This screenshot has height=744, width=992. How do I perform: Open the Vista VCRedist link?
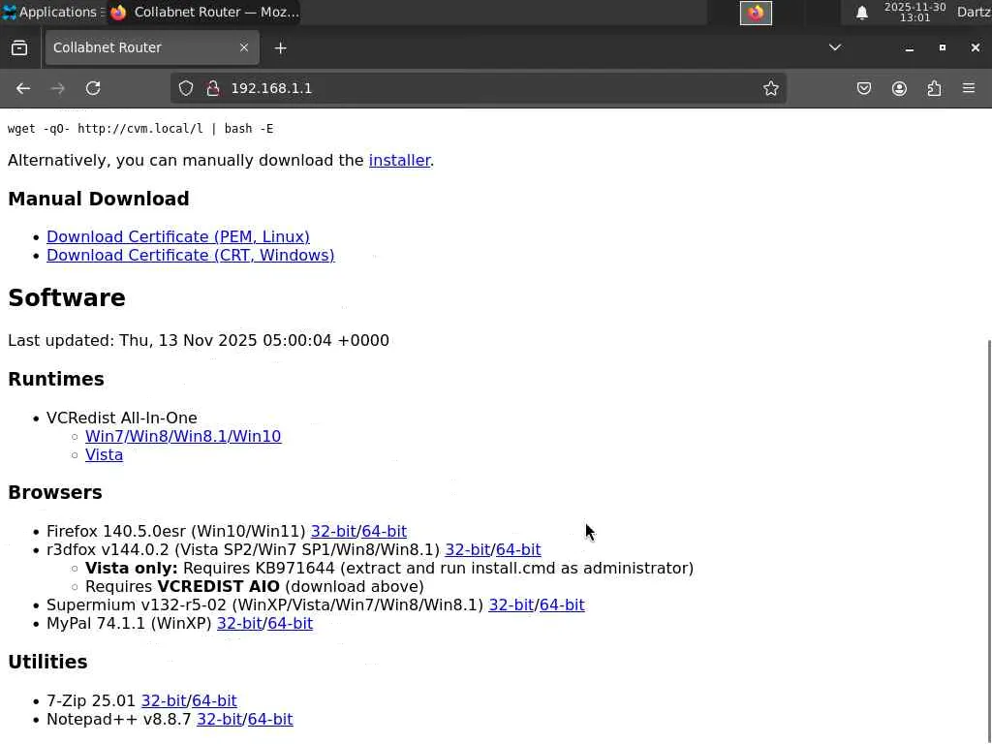point(104,455)
